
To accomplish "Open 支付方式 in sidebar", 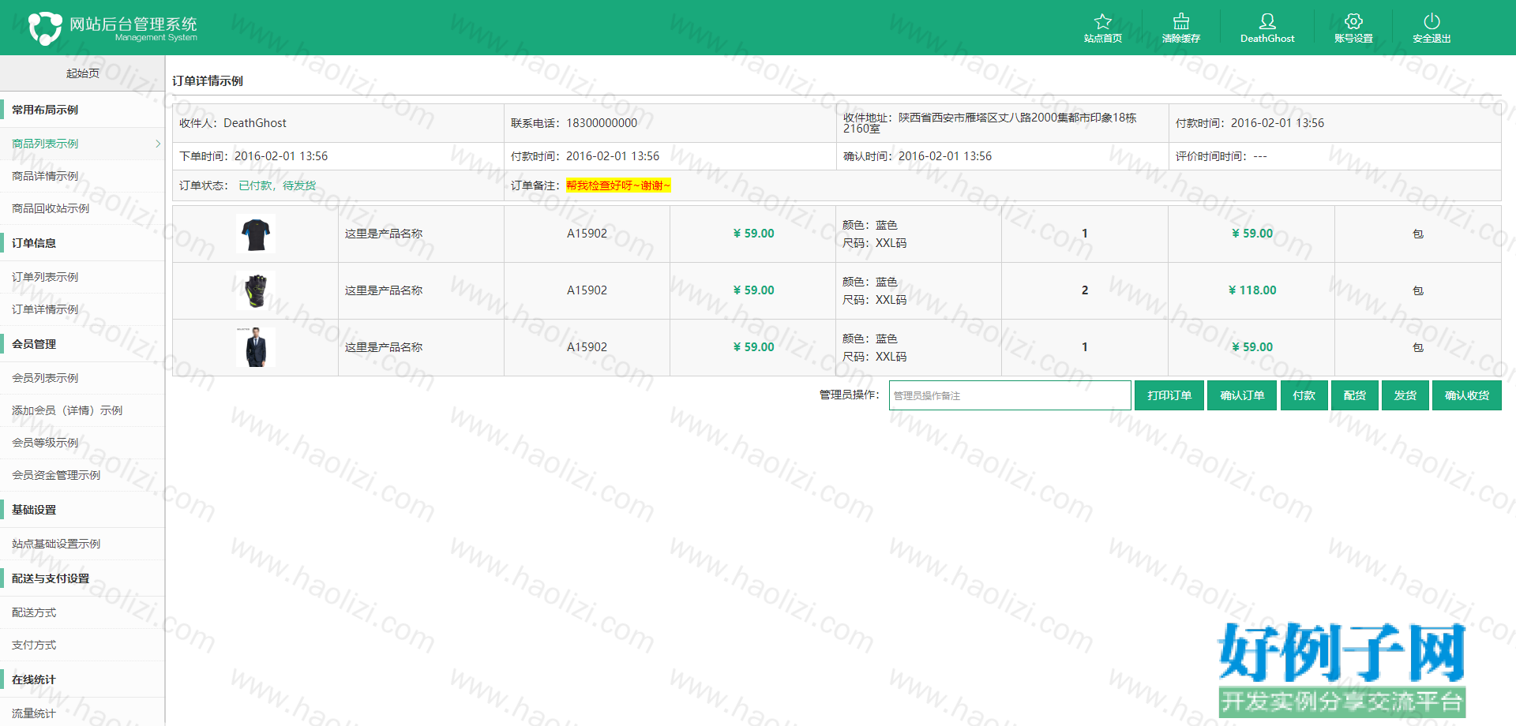I will click(34, 645).
